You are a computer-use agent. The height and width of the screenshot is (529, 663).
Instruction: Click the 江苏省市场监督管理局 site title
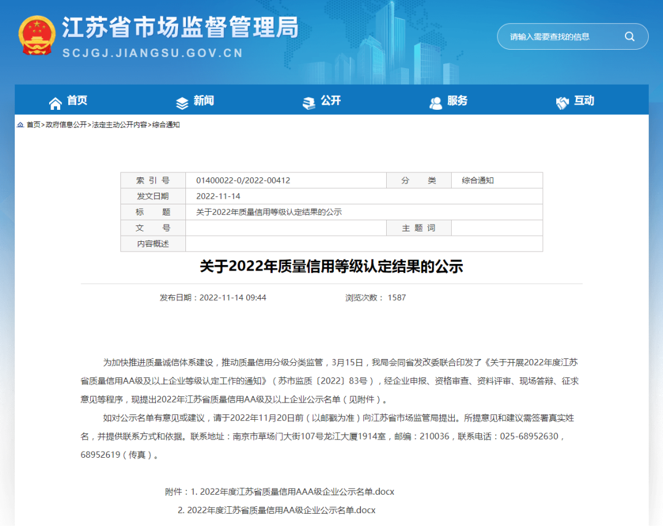pos(180,28)
